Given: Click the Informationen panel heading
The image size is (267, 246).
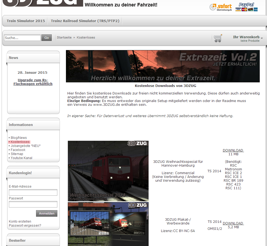Looking at the screenshot, I should [21, 125].
